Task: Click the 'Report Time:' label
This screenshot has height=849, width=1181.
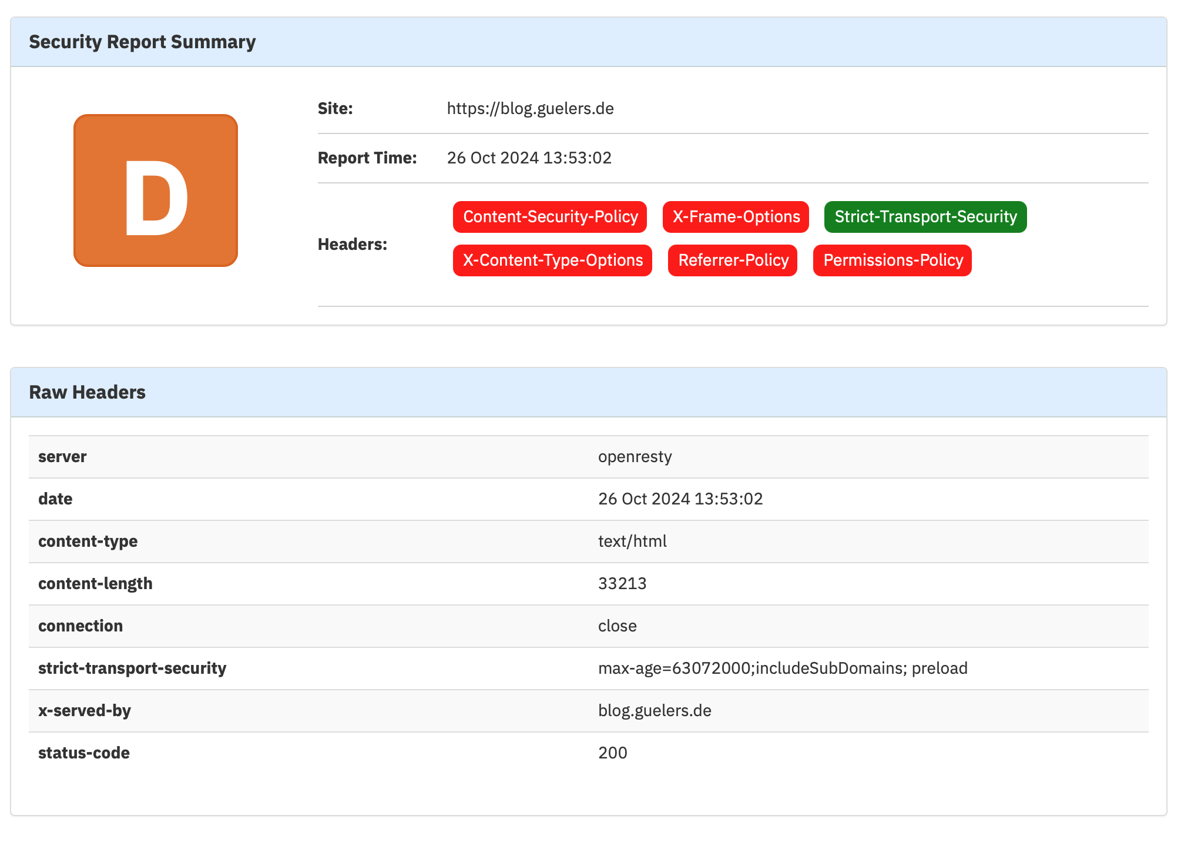Action: [367, 158]
